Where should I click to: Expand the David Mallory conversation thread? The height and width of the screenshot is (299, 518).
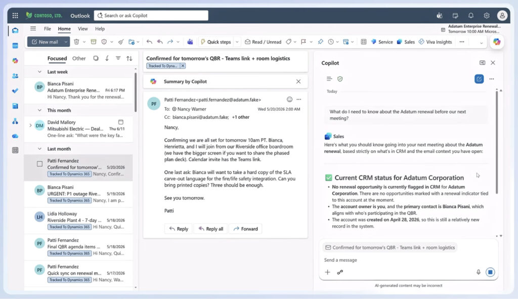(30, 125)
